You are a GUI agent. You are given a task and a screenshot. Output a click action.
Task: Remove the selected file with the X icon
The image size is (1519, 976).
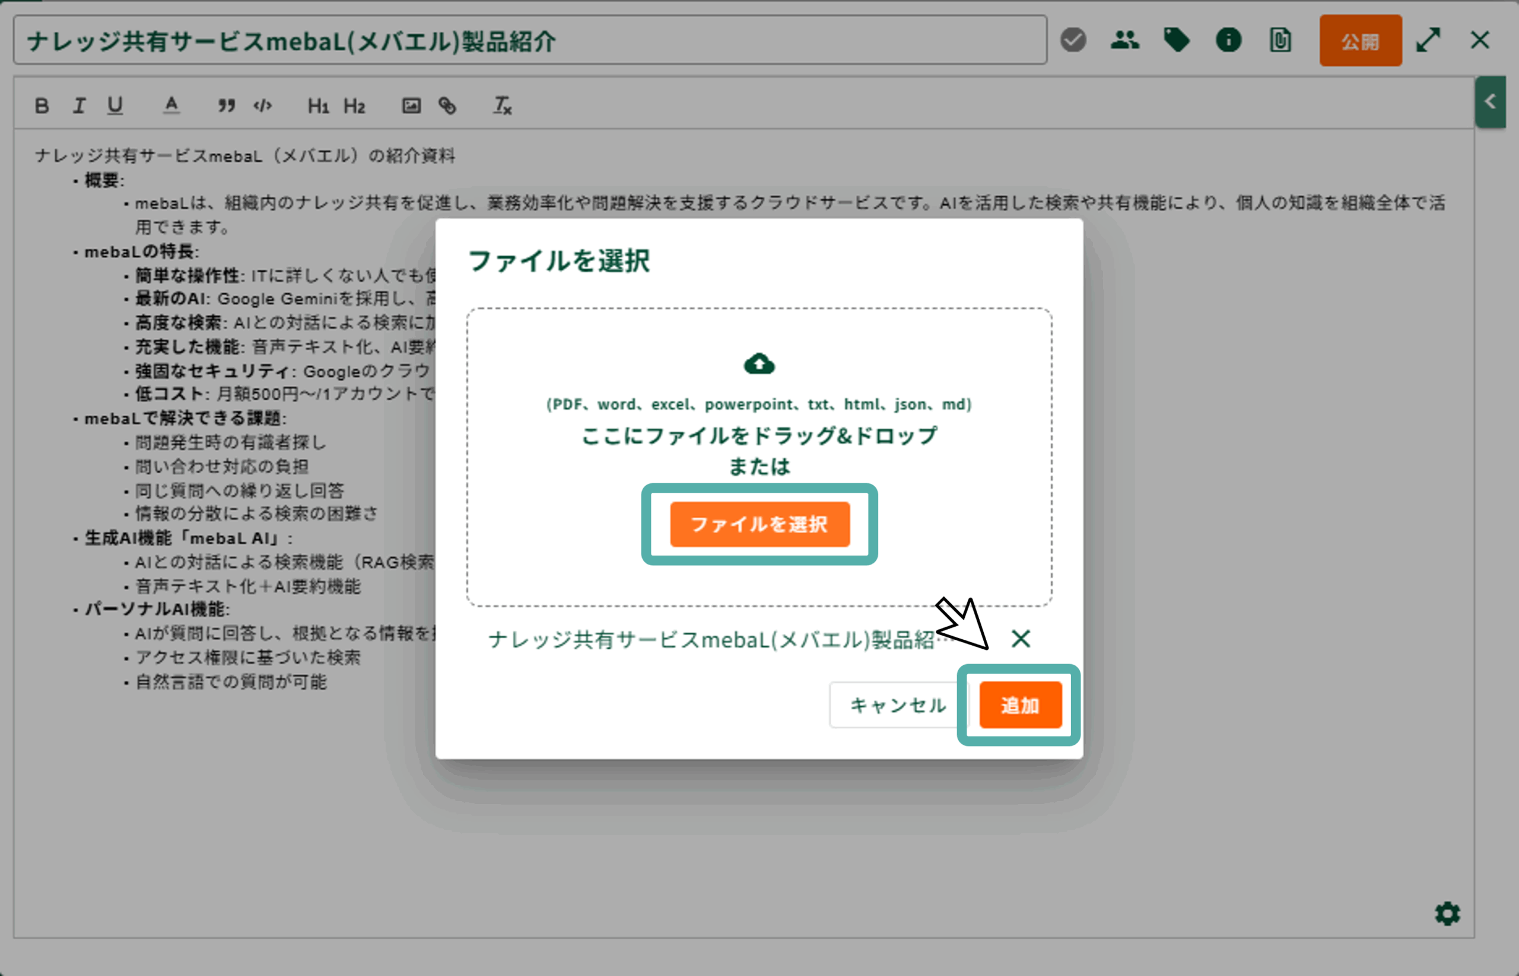pyautogui.click(x=1021, y=638)
